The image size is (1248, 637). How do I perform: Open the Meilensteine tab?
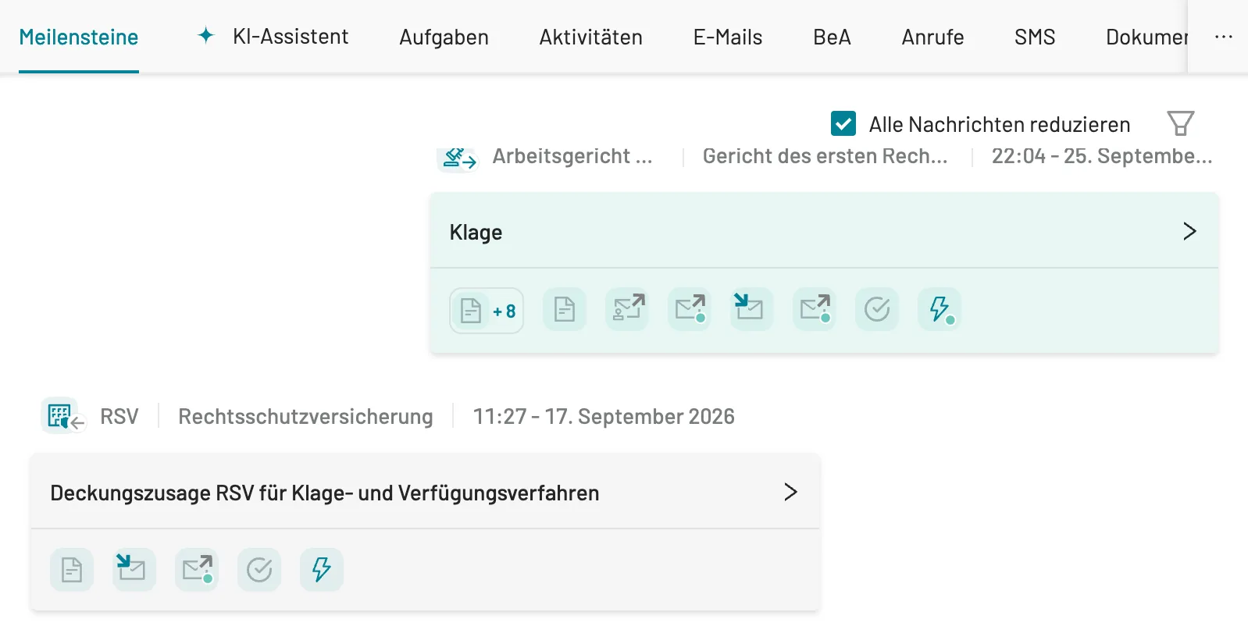click(79, 37)
